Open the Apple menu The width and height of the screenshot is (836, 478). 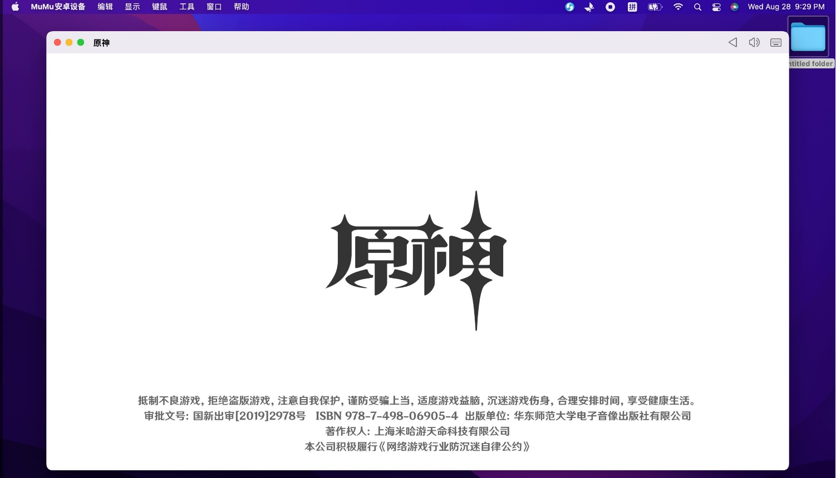[15, 7]
